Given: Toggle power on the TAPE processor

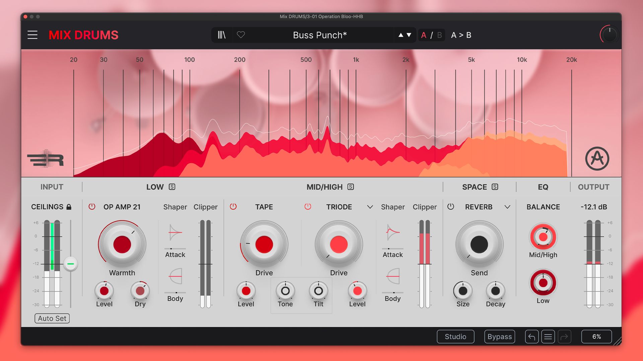Looking at the screenshot, I should [x=233, y=207].
